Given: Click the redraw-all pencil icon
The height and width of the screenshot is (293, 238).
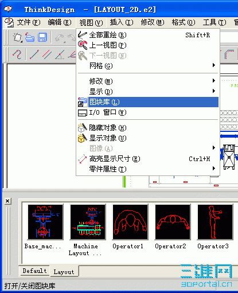Looking at the screenshot, I should pos(83,35).
